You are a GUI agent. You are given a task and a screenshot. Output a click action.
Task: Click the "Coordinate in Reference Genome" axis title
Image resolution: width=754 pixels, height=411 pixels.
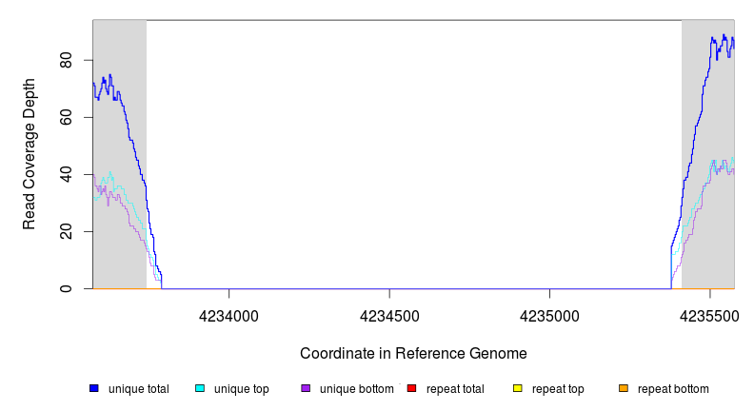pyautogui.click(x=413, y=354)
